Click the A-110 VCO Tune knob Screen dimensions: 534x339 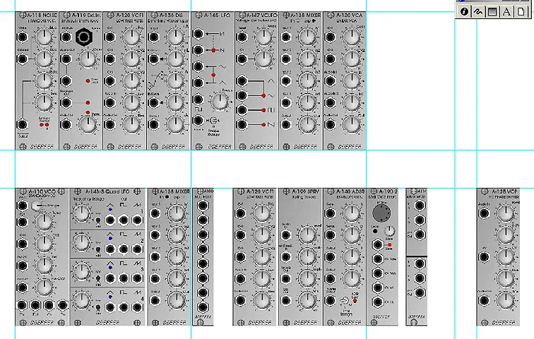pyautogui.click(x=44, y=222)
